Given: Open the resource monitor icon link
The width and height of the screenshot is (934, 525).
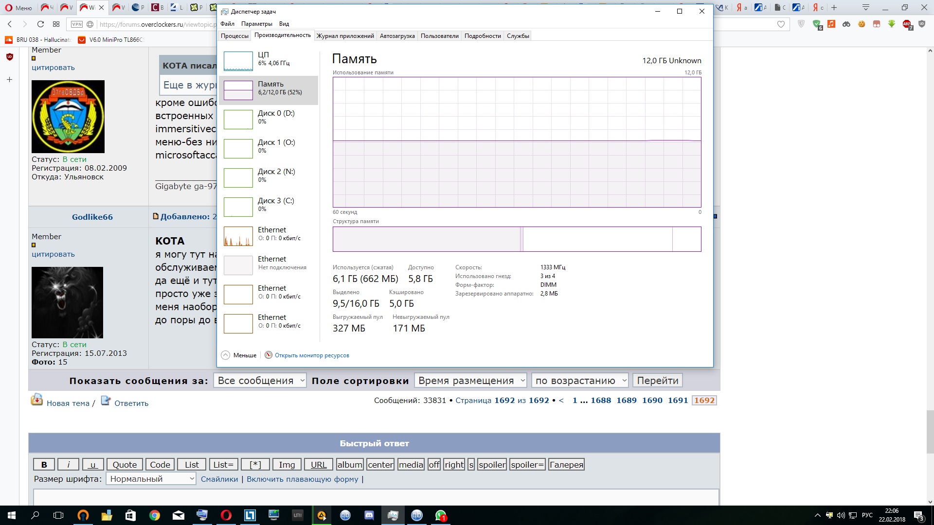Looking at the screenshot, I should pos(269,355).
